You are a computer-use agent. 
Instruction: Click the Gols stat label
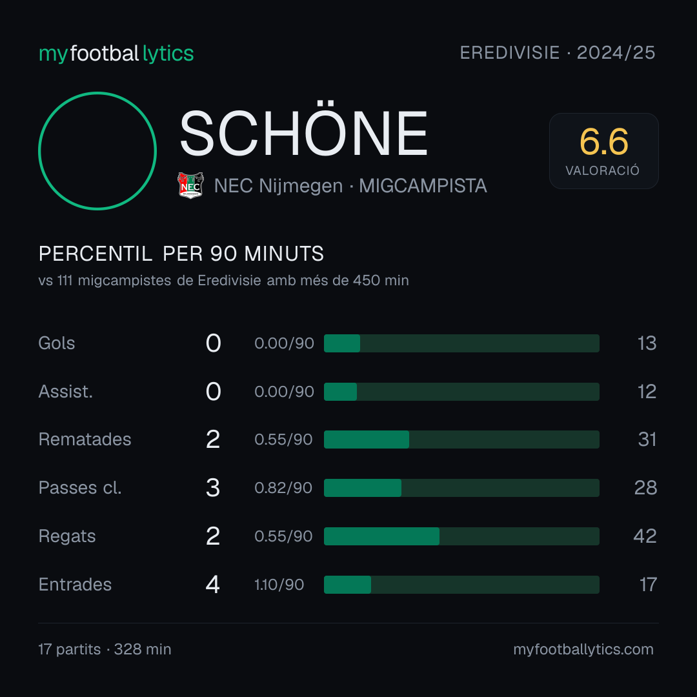(x=56, y=343)
